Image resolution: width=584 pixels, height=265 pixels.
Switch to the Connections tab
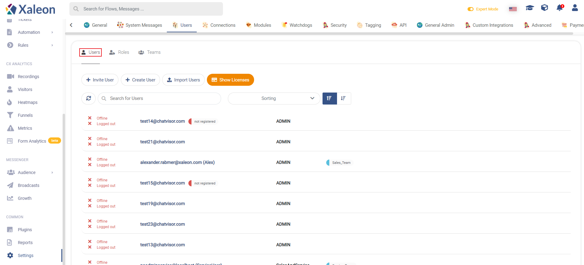(219, 25)
